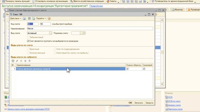200x112 pixels.
Task: Click the OK button
Action: tap(130, 103)
